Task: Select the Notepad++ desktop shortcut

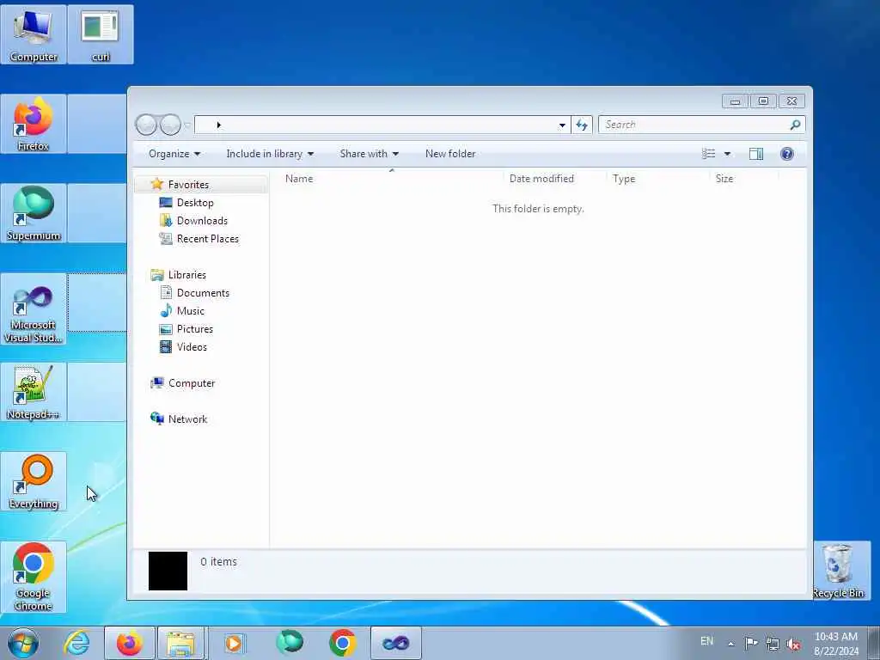Action: 34,392
